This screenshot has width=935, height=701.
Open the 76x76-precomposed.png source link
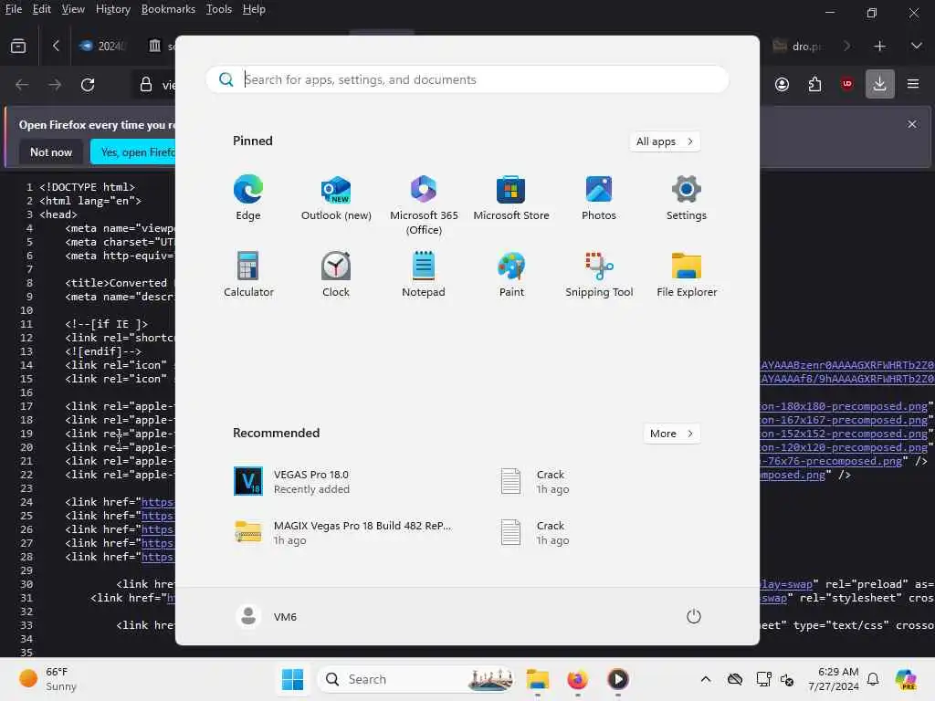coord(831,461)
